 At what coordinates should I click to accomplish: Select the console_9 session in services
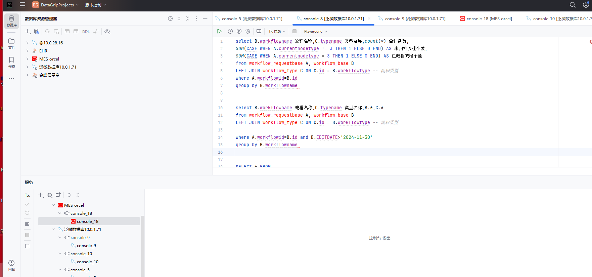click(86, 245)
